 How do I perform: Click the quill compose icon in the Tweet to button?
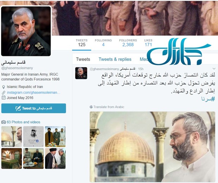(18, 108)
